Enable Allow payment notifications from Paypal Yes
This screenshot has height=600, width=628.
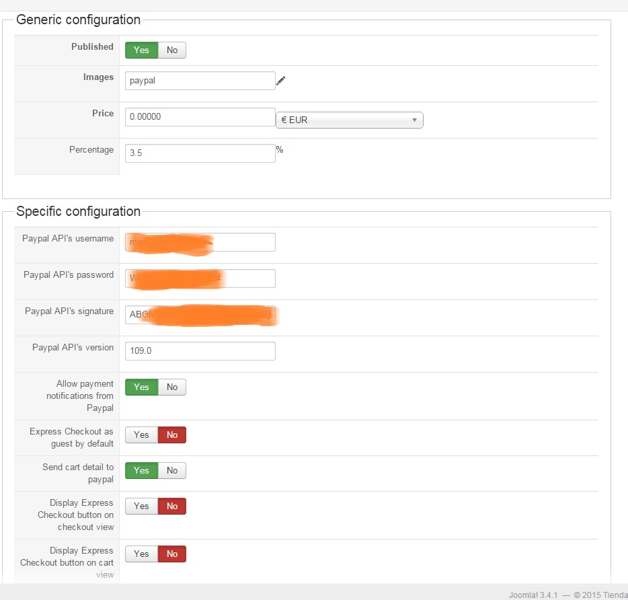141,387
